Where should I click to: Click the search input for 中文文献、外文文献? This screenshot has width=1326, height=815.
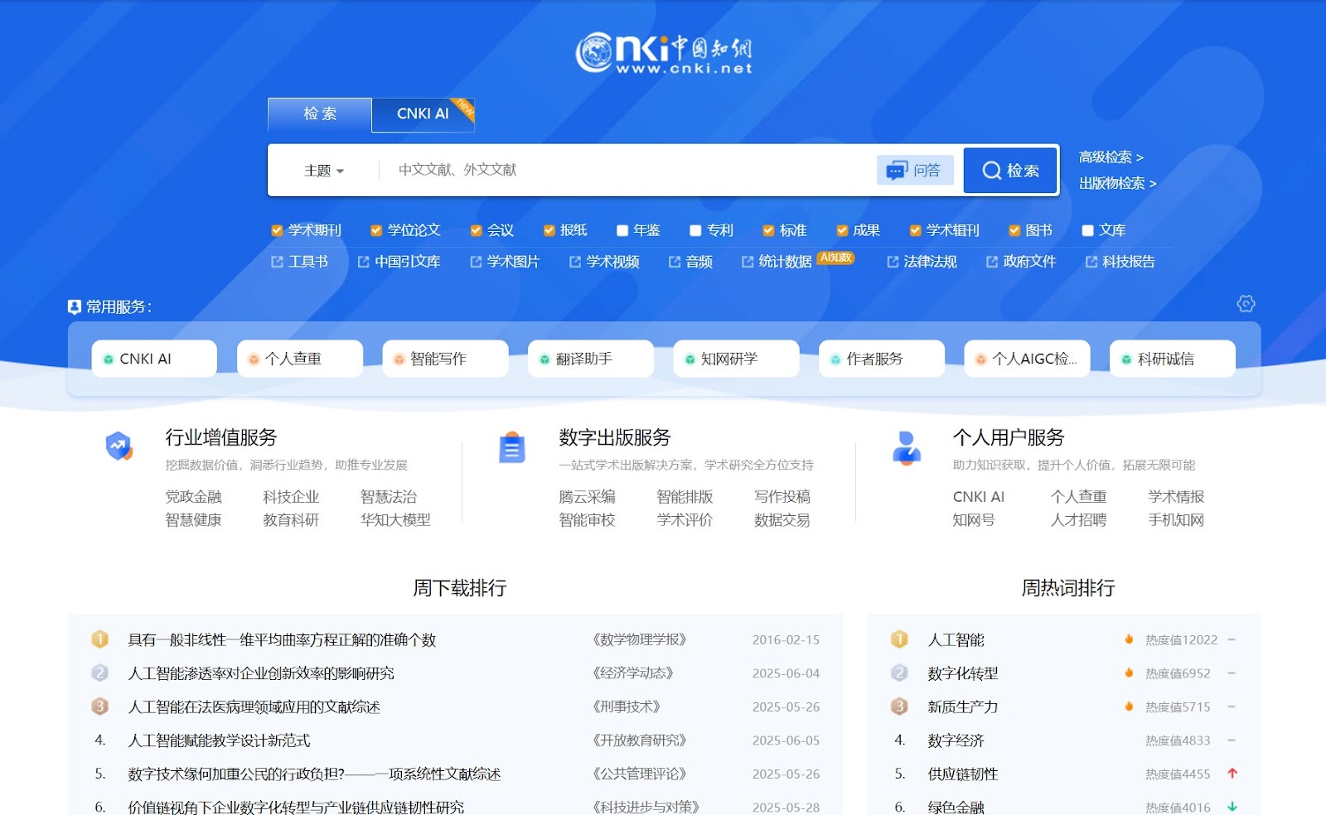pos(627,171)
